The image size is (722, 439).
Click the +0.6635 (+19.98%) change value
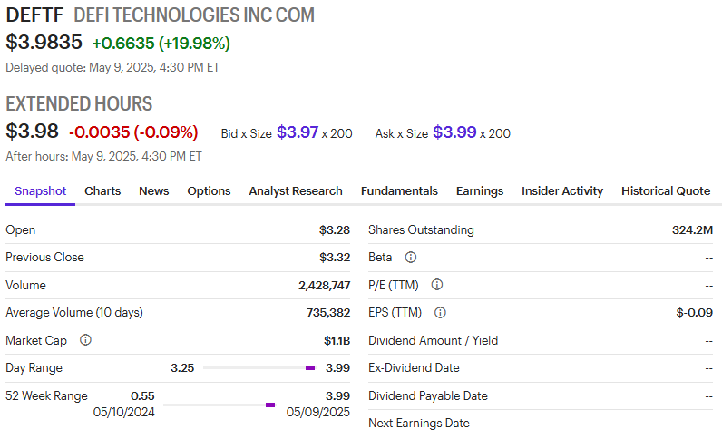(x=161, y=44)
